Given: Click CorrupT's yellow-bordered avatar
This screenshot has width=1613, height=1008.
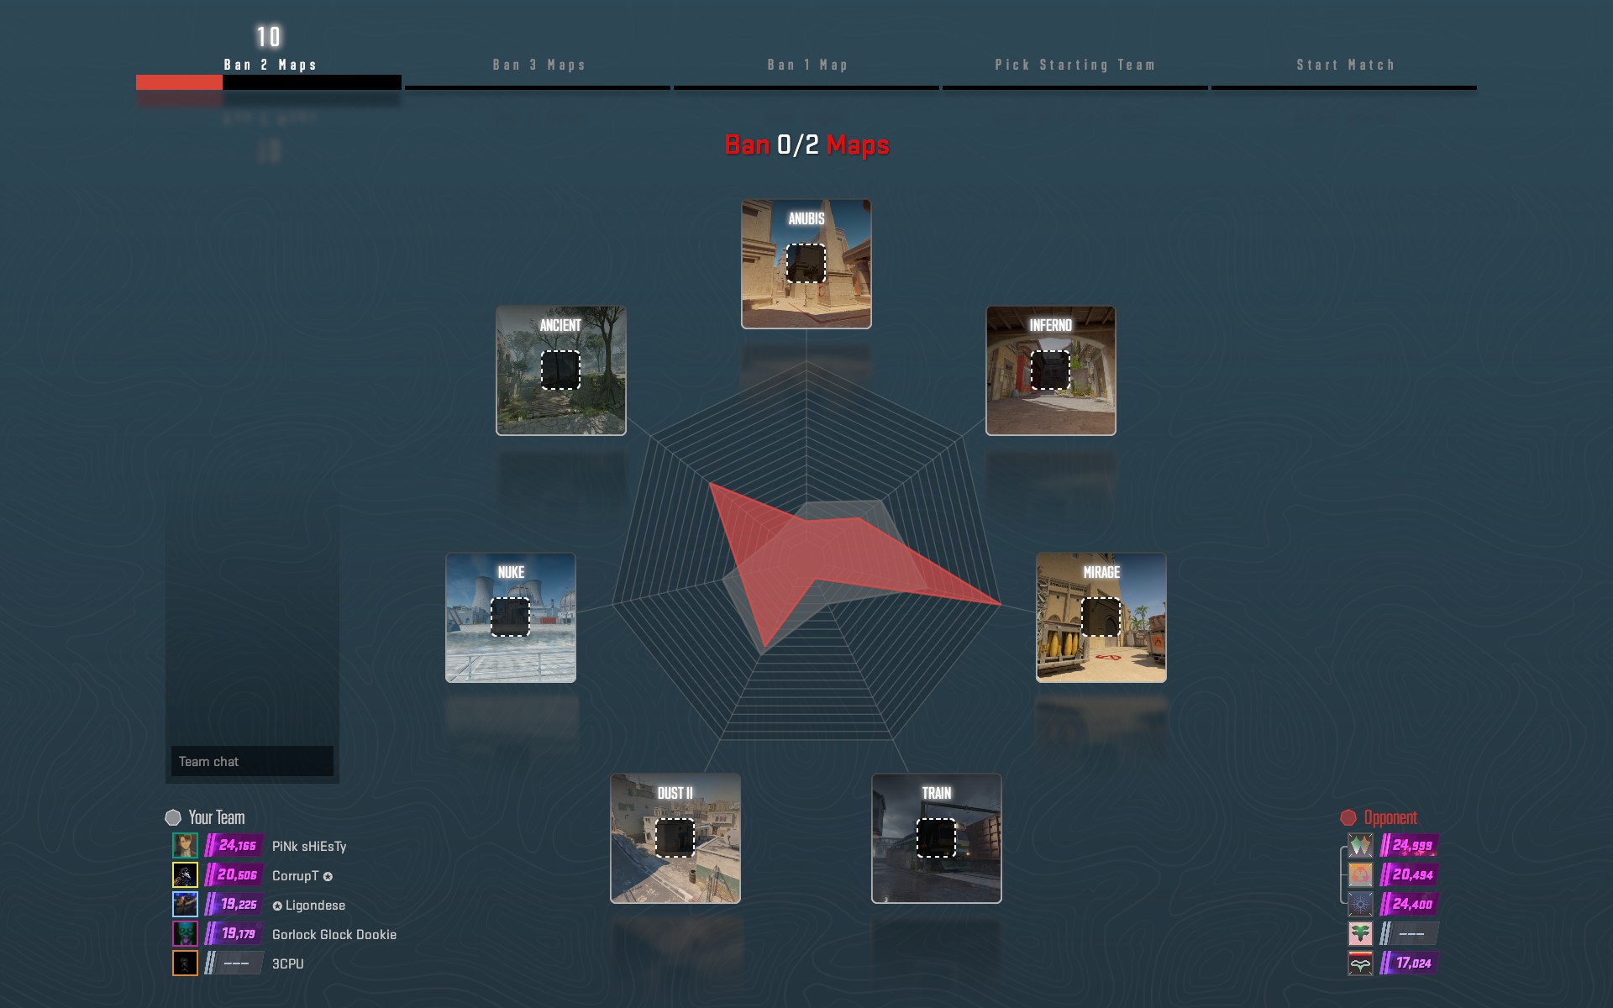Looking at the screenshot, I should [185, 874].
